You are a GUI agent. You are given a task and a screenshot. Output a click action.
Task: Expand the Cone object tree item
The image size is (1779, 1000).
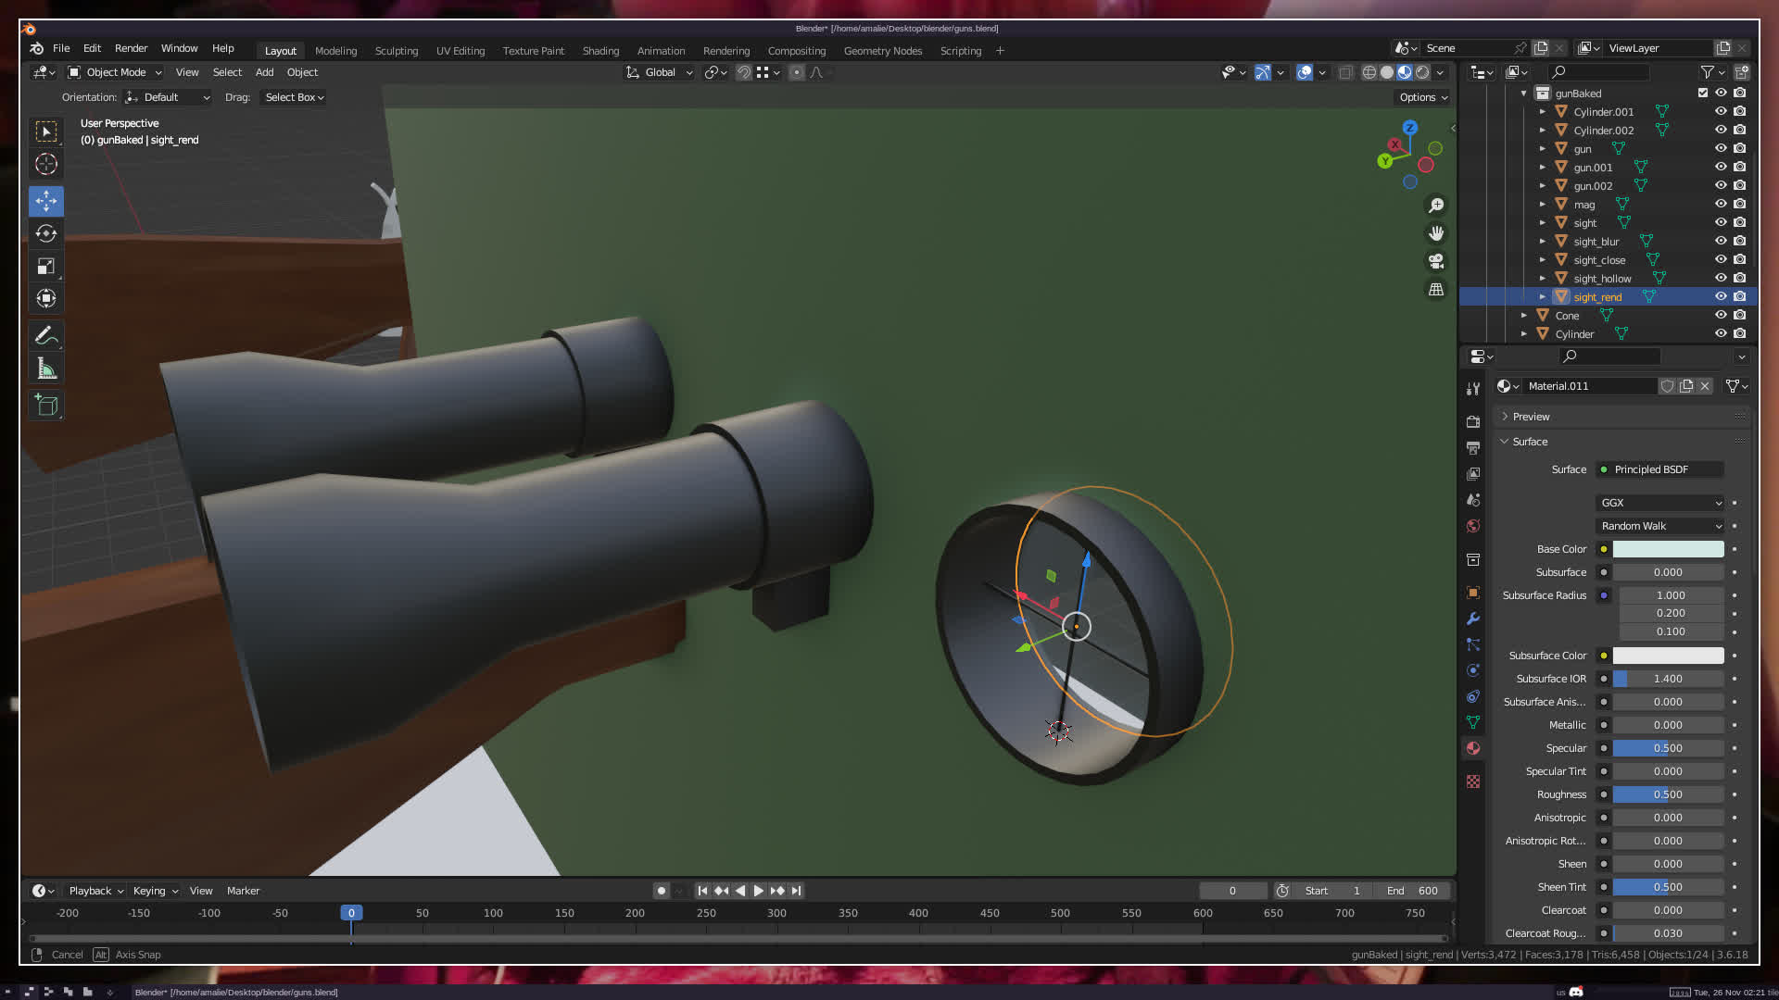[x=1524, y=316]
